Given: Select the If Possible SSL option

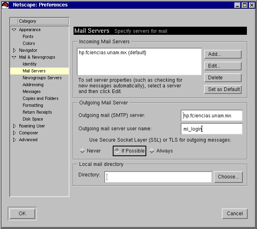Looking at the screenshot, I should coord(117,151).
